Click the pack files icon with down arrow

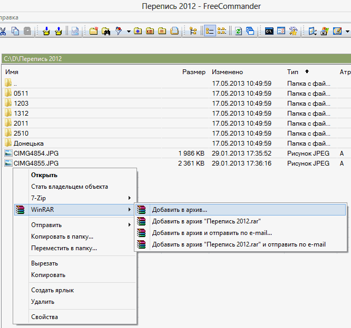coord(46,31)
